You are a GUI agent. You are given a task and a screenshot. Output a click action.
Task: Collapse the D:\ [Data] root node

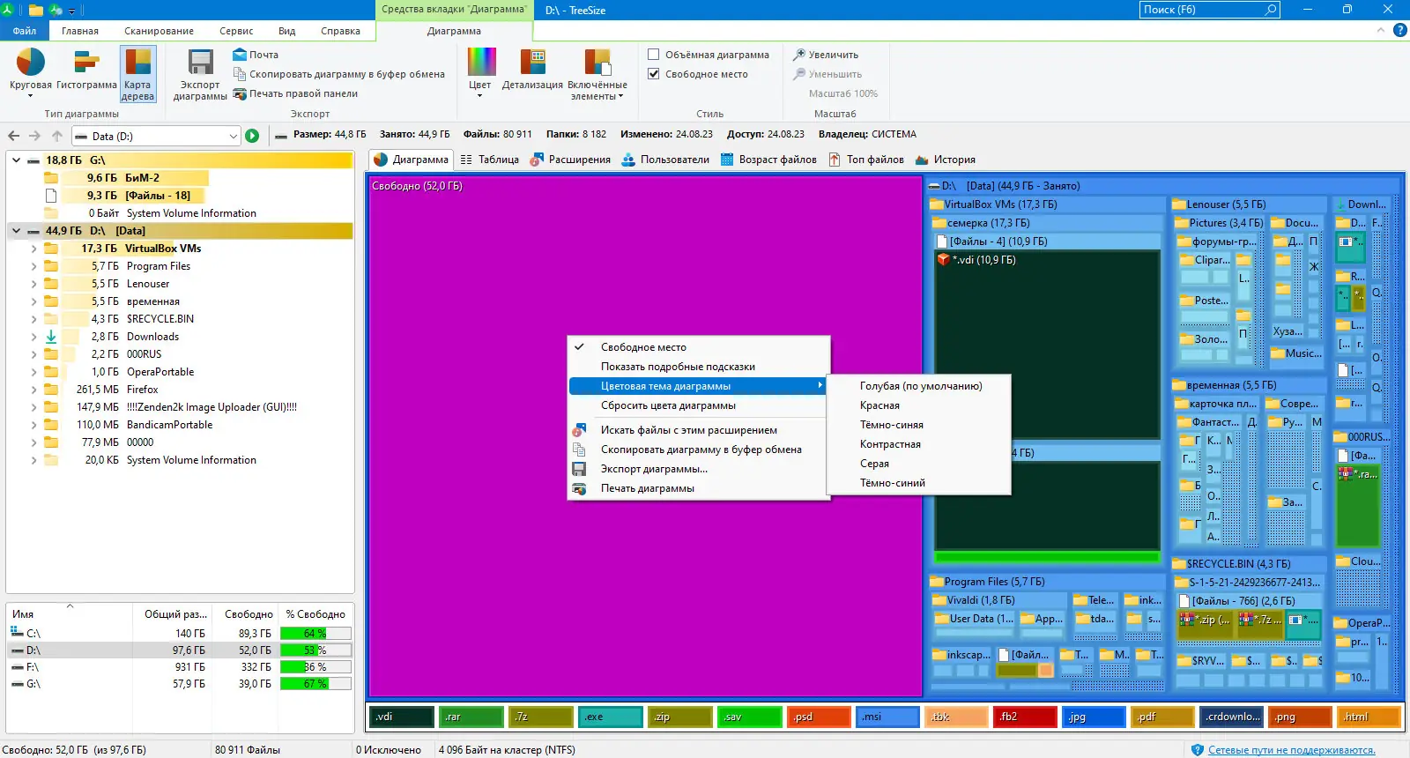(16, 231)
